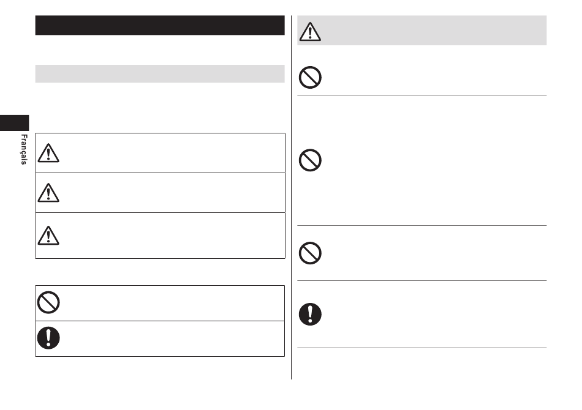Click the prohibition symbol in the lower-left table

(x=48, y=302)
